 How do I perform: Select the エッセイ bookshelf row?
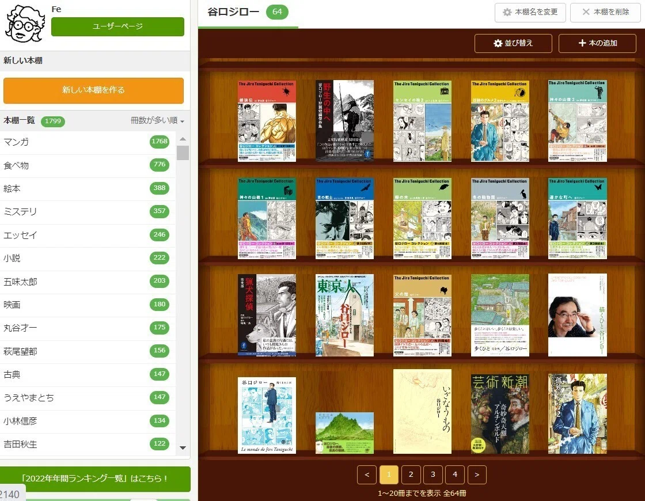(x=88, y=236)
